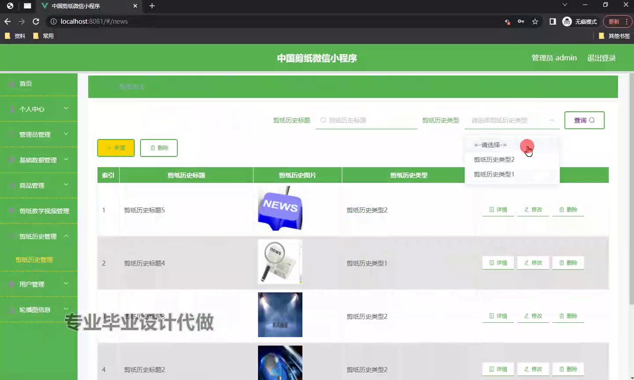Expand 基础数据管理 sidebar menu
Image resolution: width=634 pixels, height=380 pixels.
pyautogui.click(x=39, y=160)
